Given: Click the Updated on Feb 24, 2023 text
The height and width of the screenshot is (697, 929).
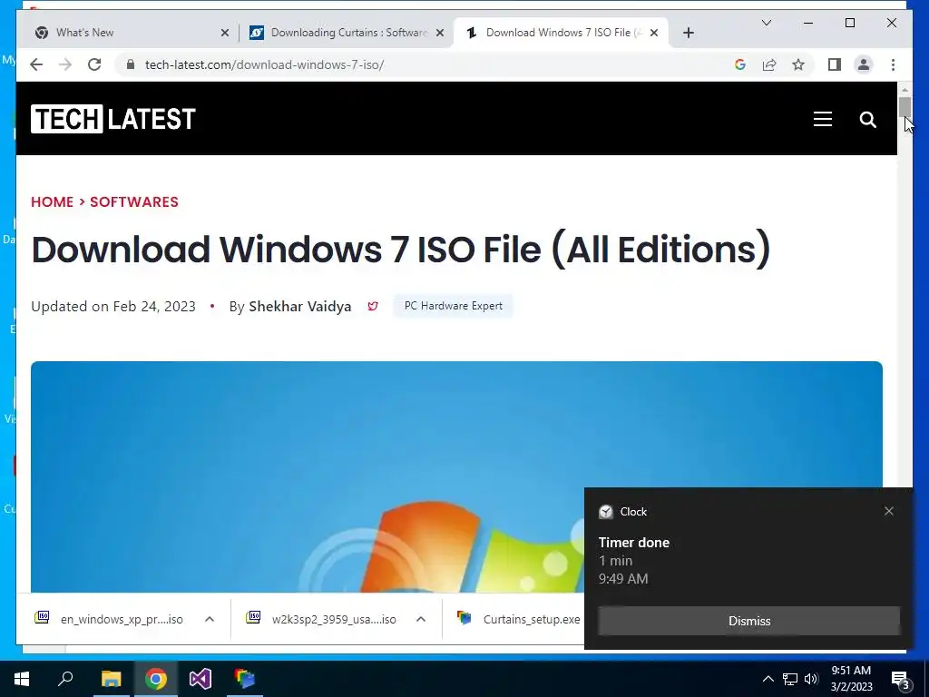Looking at the screenshot, I should pyautogui.click(x=113, y=307).
